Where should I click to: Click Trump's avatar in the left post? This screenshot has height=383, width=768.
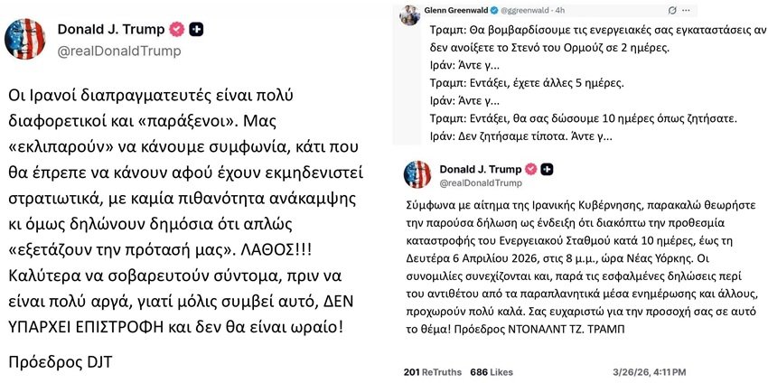(27, 39)
